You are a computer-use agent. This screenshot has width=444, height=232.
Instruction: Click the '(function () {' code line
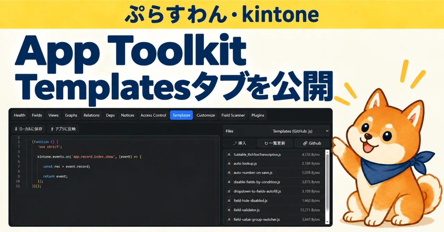45,142
